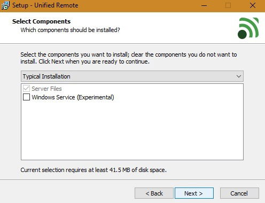Click the Unified Remote green signal logo
Screen dimensions: 265x203
[248, 28]
